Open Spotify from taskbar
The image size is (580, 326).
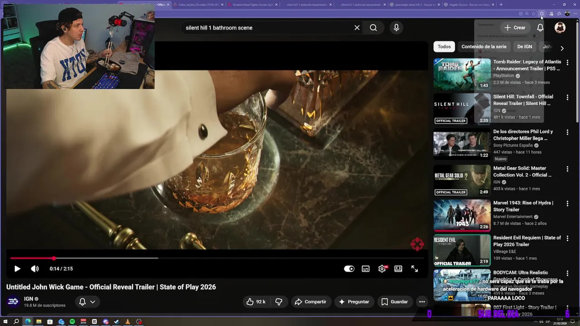[72, 321]
